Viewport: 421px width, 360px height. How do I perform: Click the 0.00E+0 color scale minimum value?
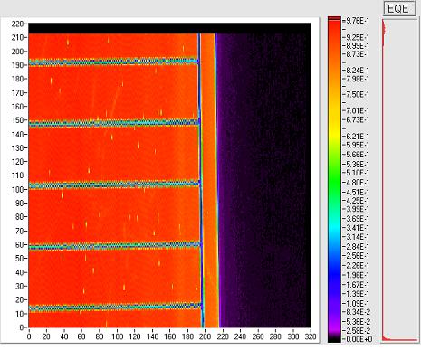point(359,339)
